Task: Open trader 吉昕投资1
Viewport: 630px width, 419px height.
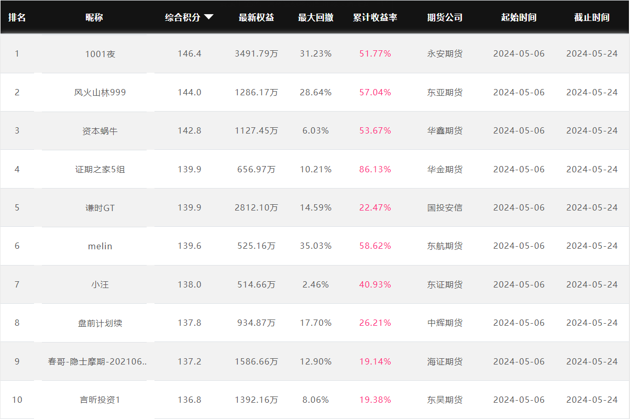Action: [x=100, y=400]
